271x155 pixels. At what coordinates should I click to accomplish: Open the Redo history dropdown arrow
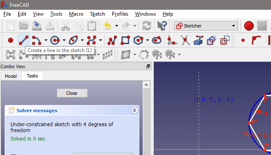pyautogui.click(x=135, y=26)
